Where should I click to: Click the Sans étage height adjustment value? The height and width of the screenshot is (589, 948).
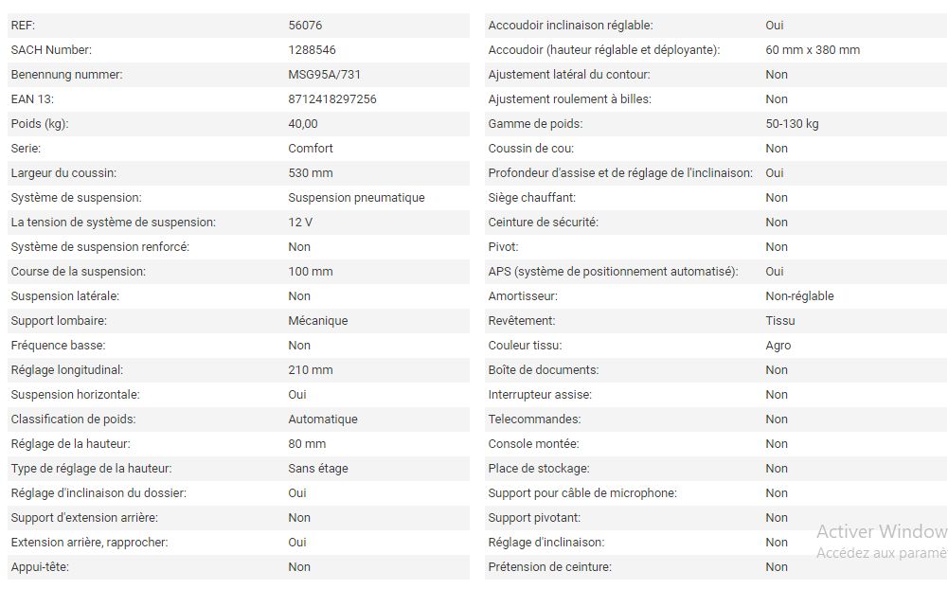[317, 469]
